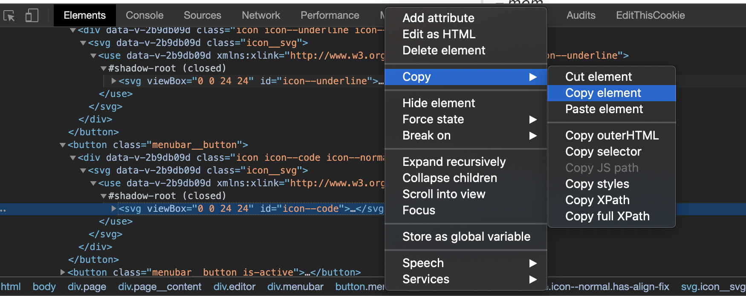Select Expand recursively
This screenshot has width=746, height=296.
pyautogui.click(x=466, y=162)
